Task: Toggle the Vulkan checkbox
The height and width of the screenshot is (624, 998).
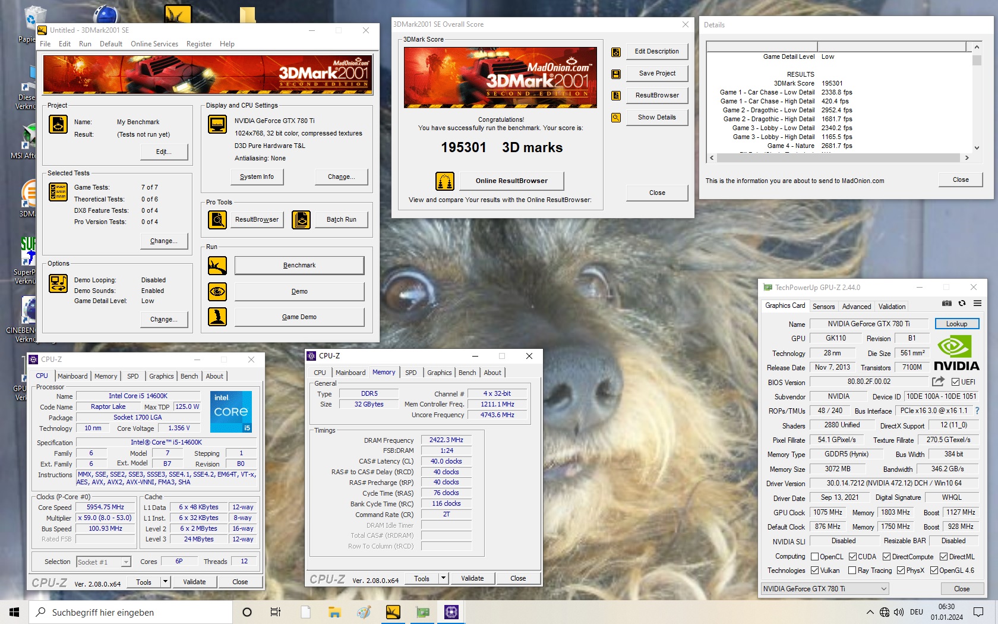Action: pyautogui.click(x=814, y=571)
